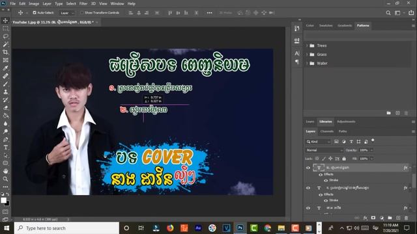Switch to the Paths tab
This screenshot has width=417, height=234.
pos(343,131)
